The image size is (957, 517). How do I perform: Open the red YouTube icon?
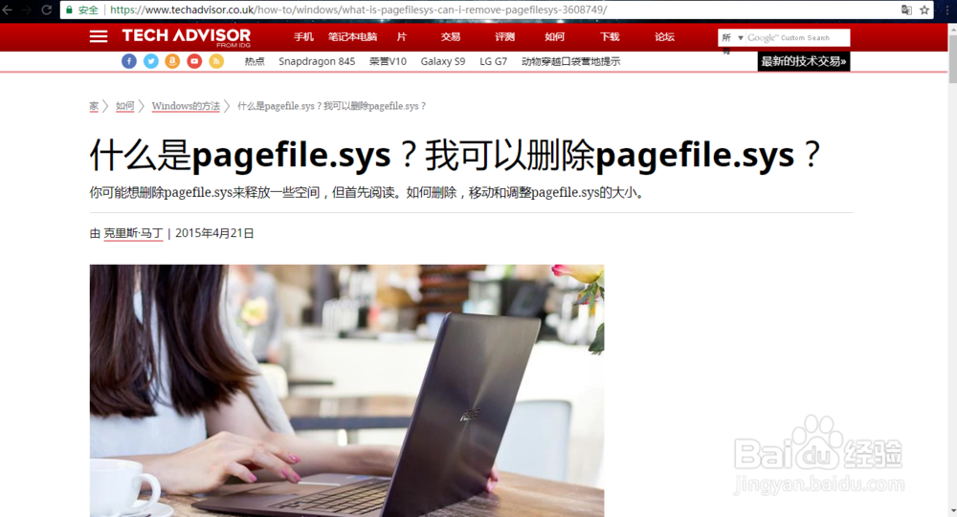pyautogui.click(x=194, y=61)
